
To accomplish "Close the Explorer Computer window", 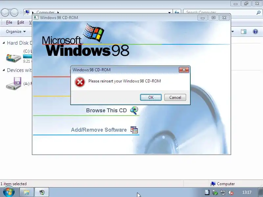I will click(257, 3).
